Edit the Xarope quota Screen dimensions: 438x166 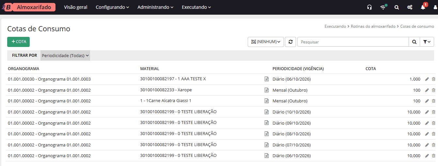click(427, 90)
